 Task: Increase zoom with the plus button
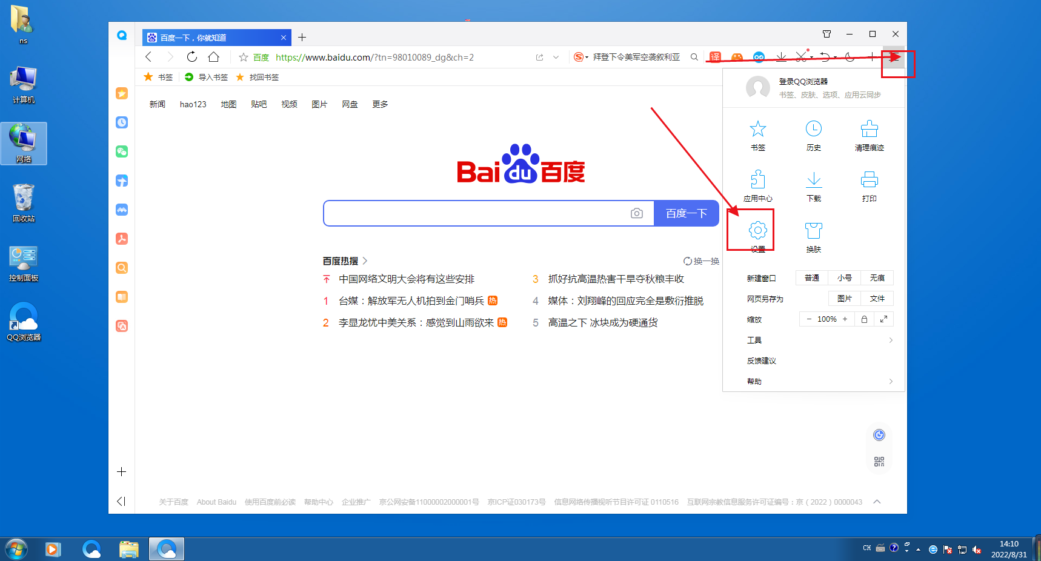pos(845,319)
